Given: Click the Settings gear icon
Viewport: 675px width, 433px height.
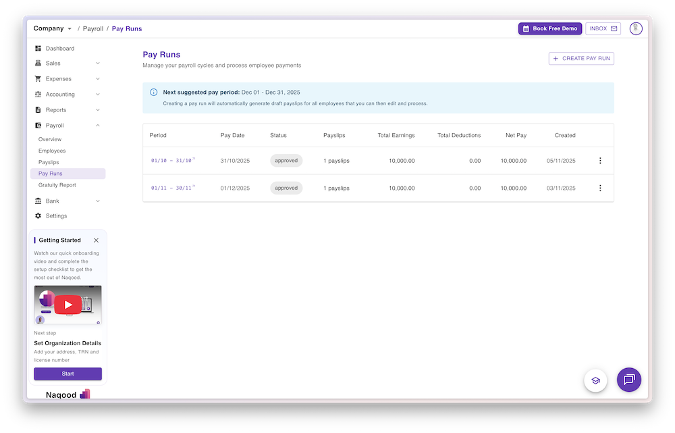Looking at the screenshot, I should point(38,216).
